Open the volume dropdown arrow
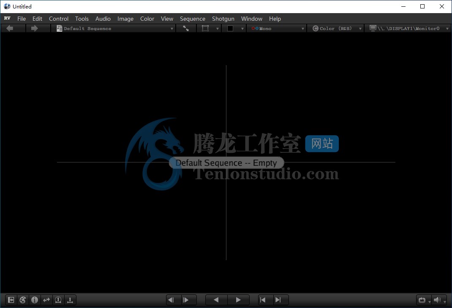The height and width of the screenshot is (308, 452). (x=444, y=302)
